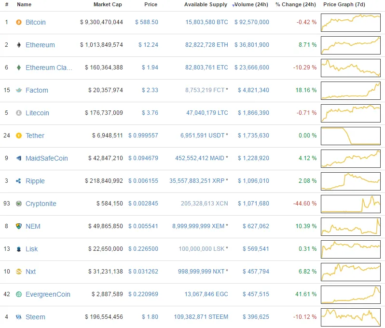
Task: Click the MaidSafeCoin logo icon
Action: click(x=19, y=158)
